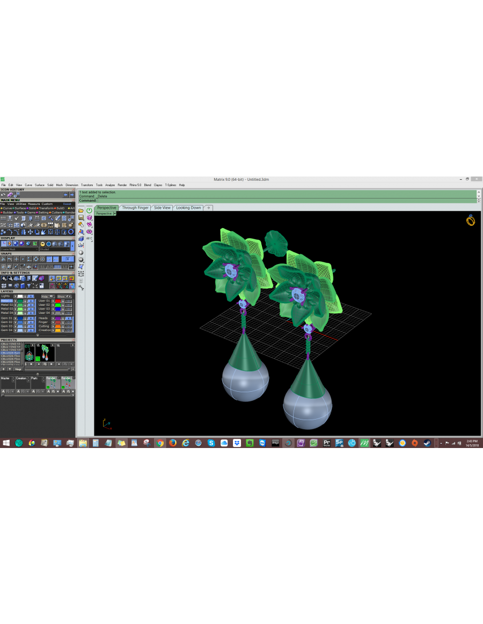Expand the Cutting layer arrow

[53, 326]
